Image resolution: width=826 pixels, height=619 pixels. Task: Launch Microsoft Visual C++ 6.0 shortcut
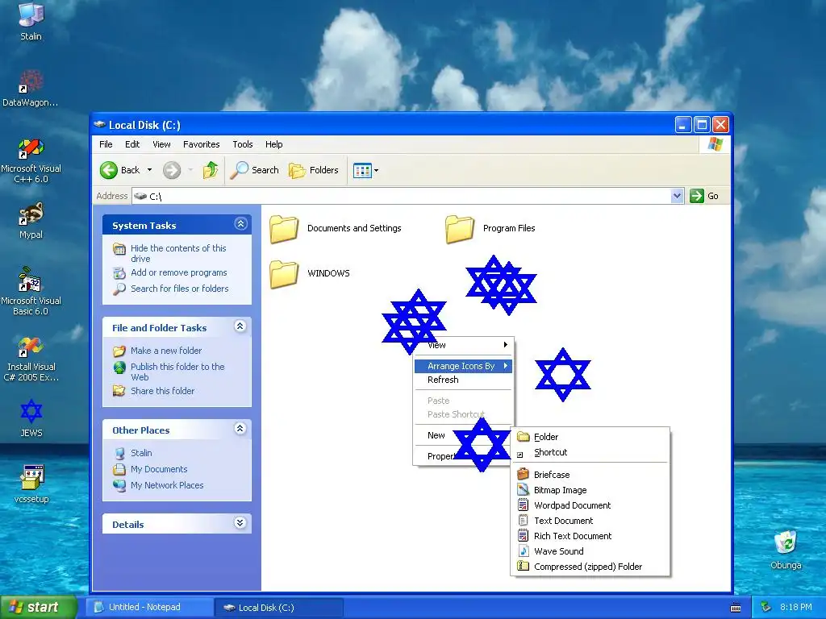click(31, 160)
